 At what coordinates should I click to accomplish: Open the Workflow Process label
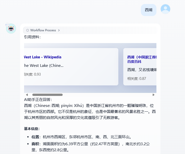pyautogui.click(x=43, y=30)
